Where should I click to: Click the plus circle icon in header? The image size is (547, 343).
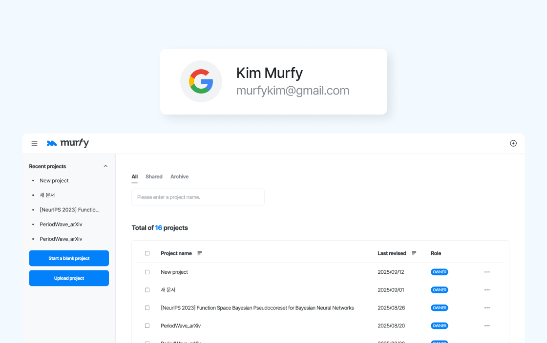(513, 143)
